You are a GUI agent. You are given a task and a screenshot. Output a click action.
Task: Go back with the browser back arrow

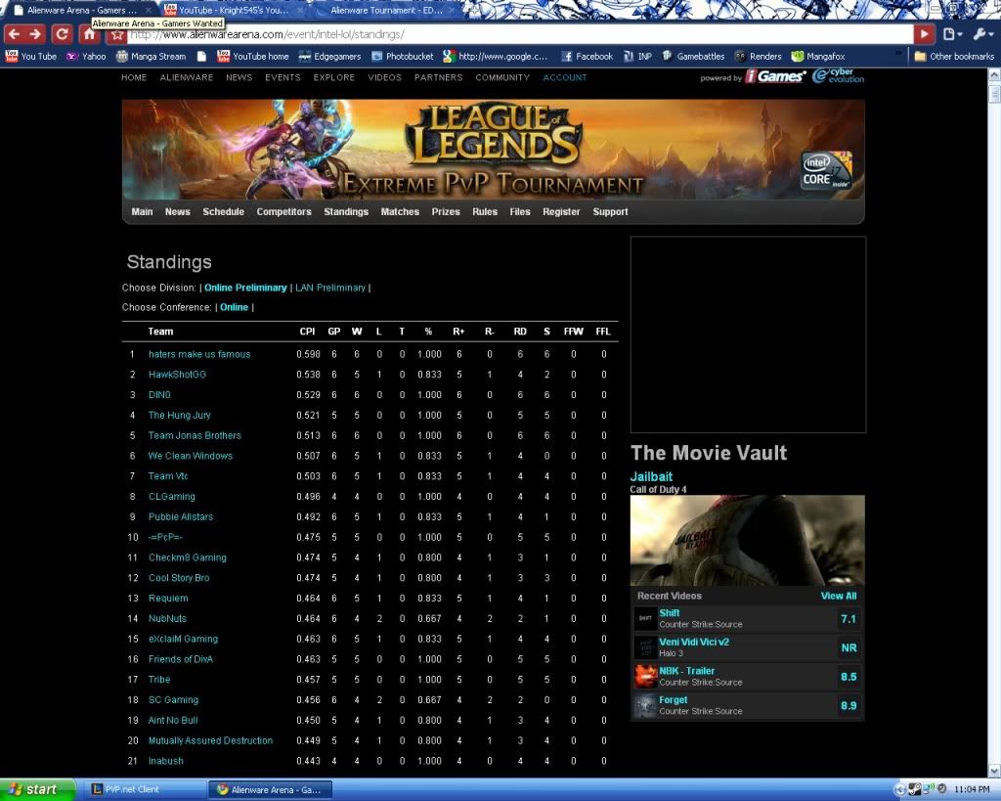[x=14, y=34]
